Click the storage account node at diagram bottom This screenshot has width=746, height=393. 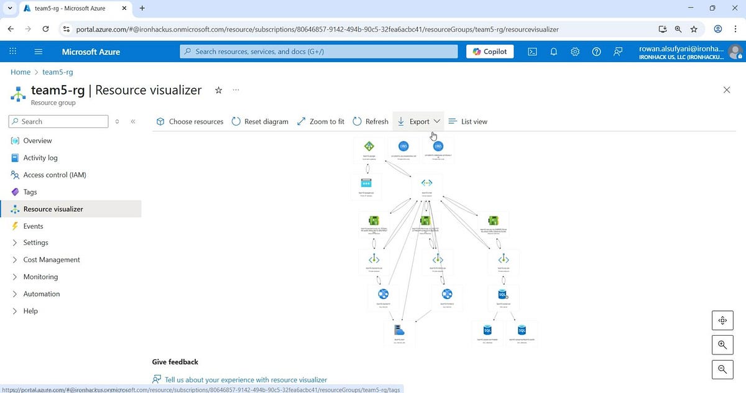[398, 330]
